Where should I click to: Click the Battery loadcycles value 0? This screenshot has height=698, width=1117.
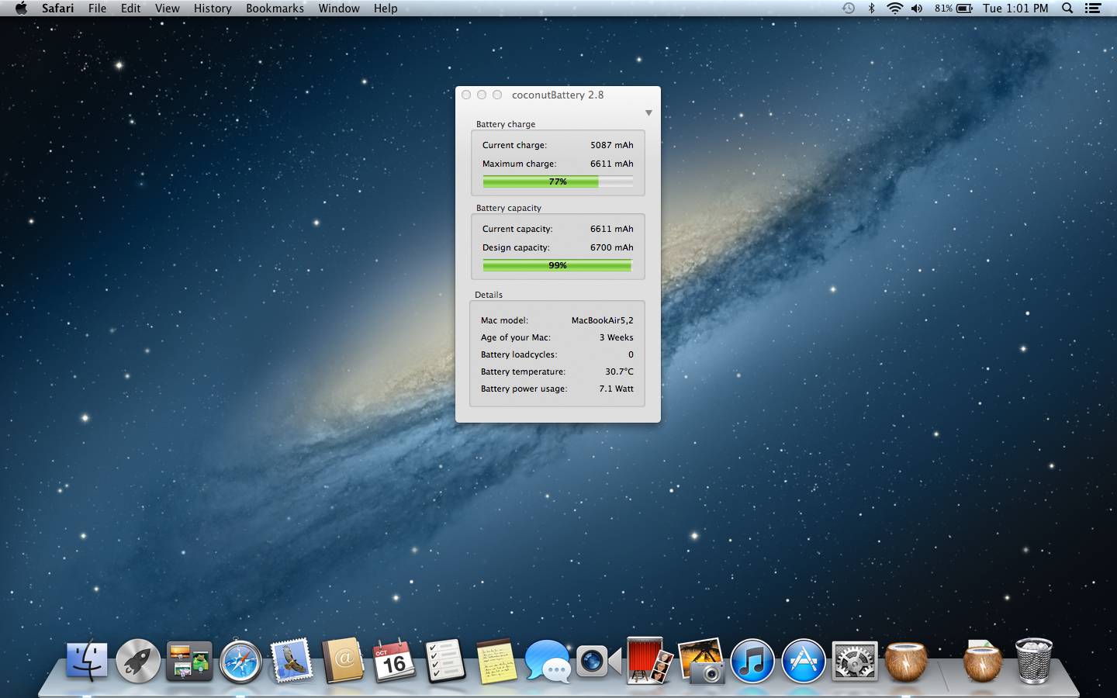pyautogui.click(x=631, y=354)
